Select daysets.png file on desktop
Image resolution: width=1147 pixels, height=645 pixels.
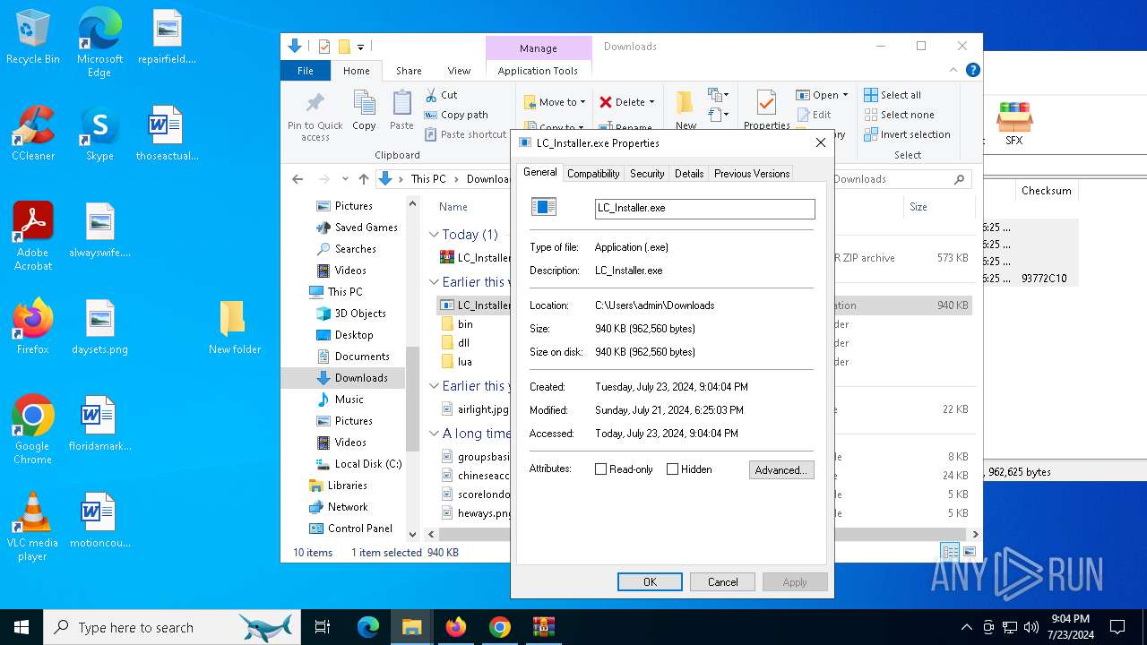pyautogui.click(x=99, y=327)
